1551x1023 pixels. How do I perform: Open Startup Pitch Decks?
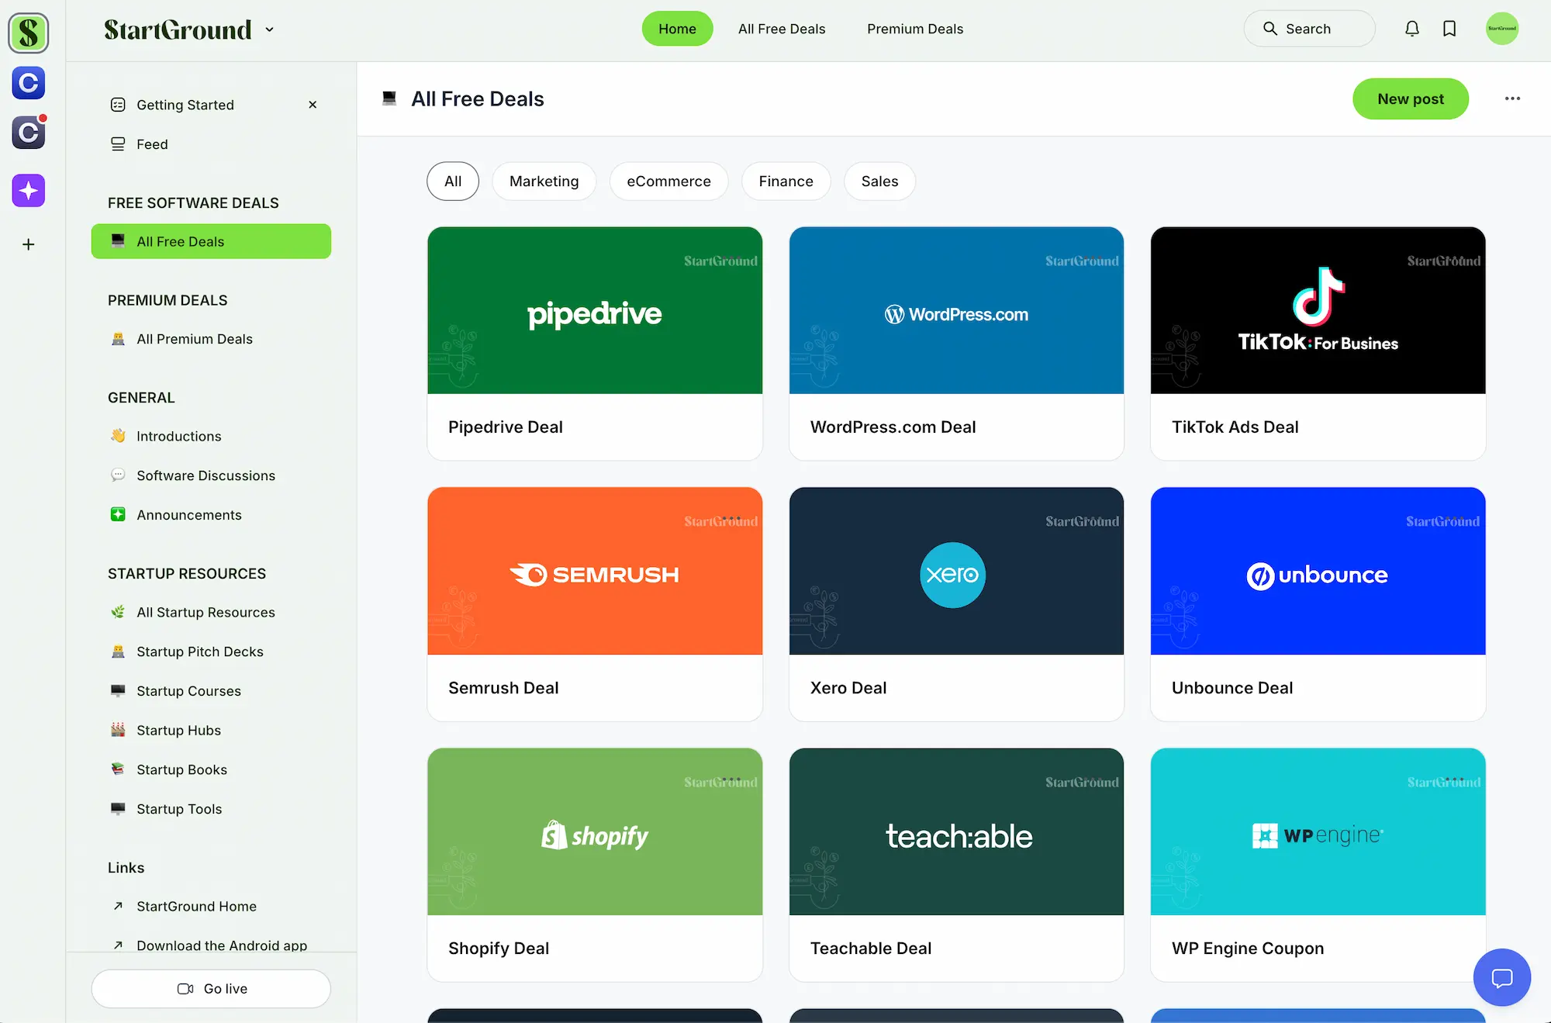point(211,651)
